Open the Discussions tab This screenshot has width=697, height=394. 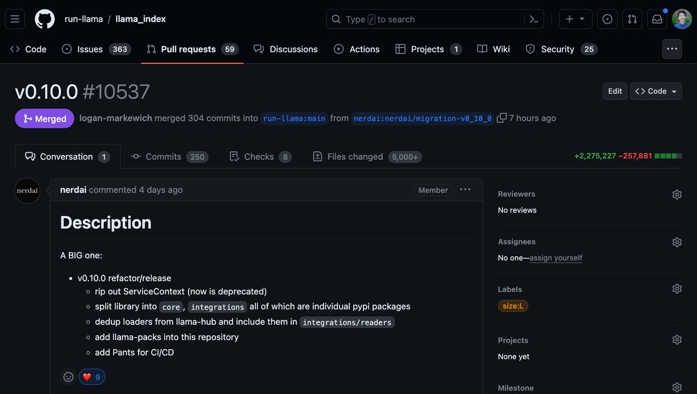[x=286, y=49]
